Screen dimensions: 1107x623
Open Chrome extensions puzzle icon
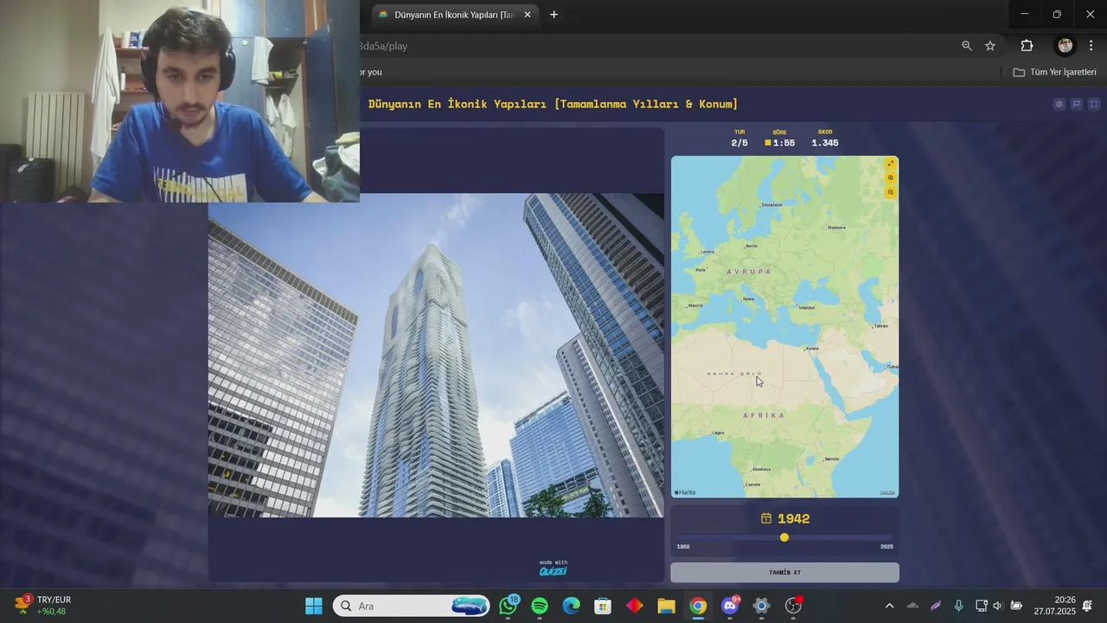coord(1027,46)
